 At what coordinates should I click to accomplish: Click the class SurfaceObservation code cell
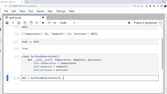(x=90, y=63)
